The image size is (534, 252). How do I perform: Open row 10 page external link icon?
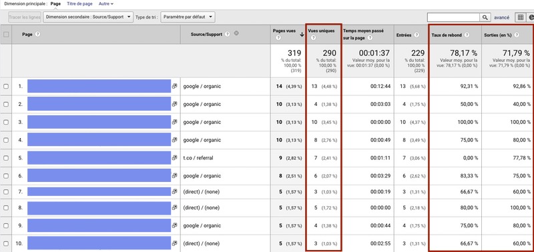pyautogui.click(x=175, y=243)
